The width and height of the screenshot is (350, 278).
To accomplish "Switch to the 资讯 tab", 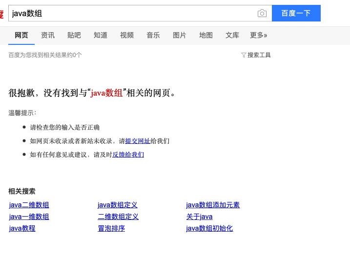I will 48,35.
